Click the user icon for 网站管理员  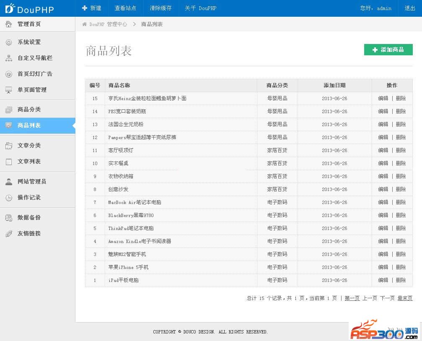point(9,182)
